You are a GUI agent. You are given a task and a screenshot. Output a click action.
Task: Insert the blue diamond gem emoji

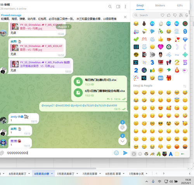(x=185, y=39)
